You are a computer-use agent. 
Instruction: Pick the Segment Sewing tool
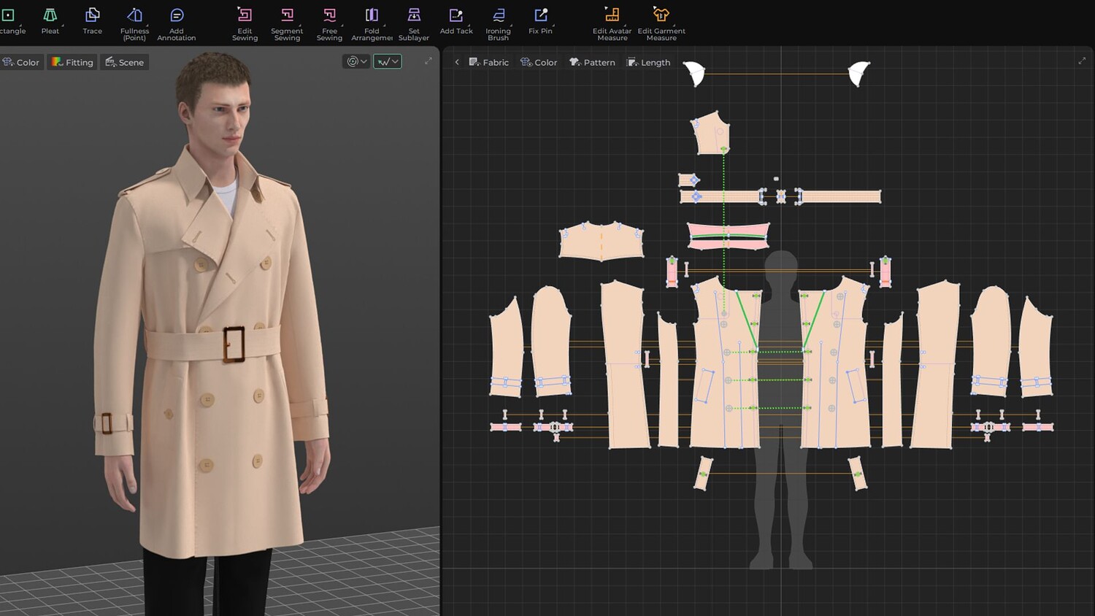tap(287, 22)
